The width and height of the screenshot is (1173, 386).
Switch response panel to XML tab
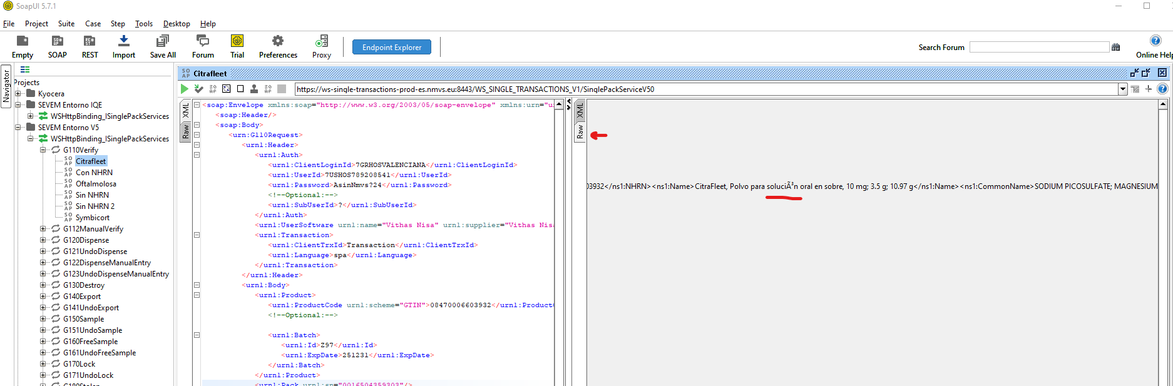tap(580, 111)
